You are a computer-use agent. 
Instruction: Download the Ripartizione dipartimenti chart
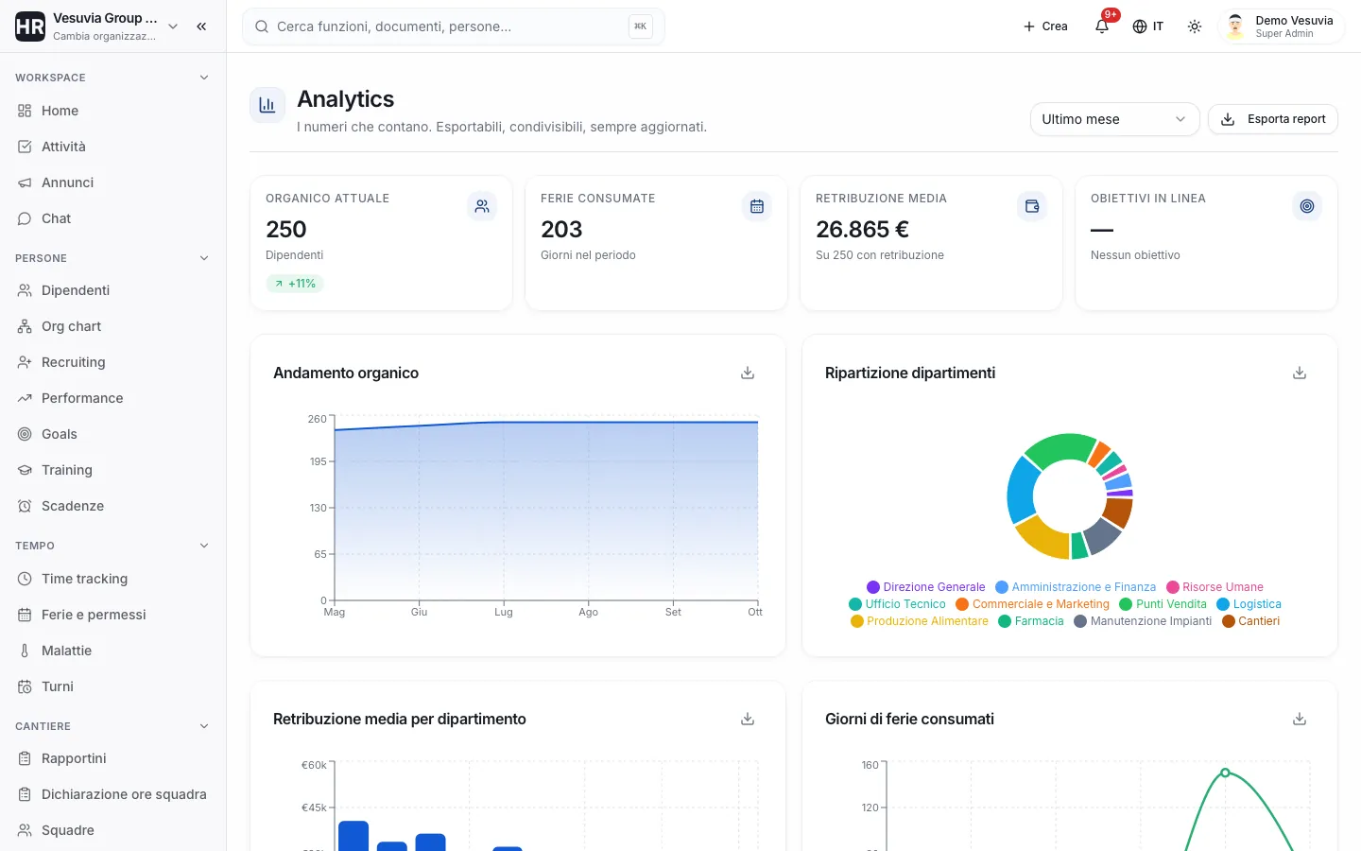1300,373
